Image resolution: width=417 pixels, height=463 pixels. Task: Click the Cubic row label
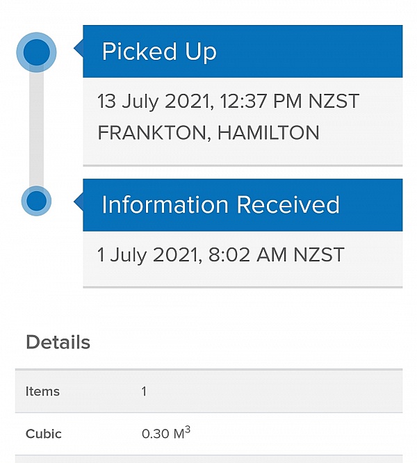(44, 434)
